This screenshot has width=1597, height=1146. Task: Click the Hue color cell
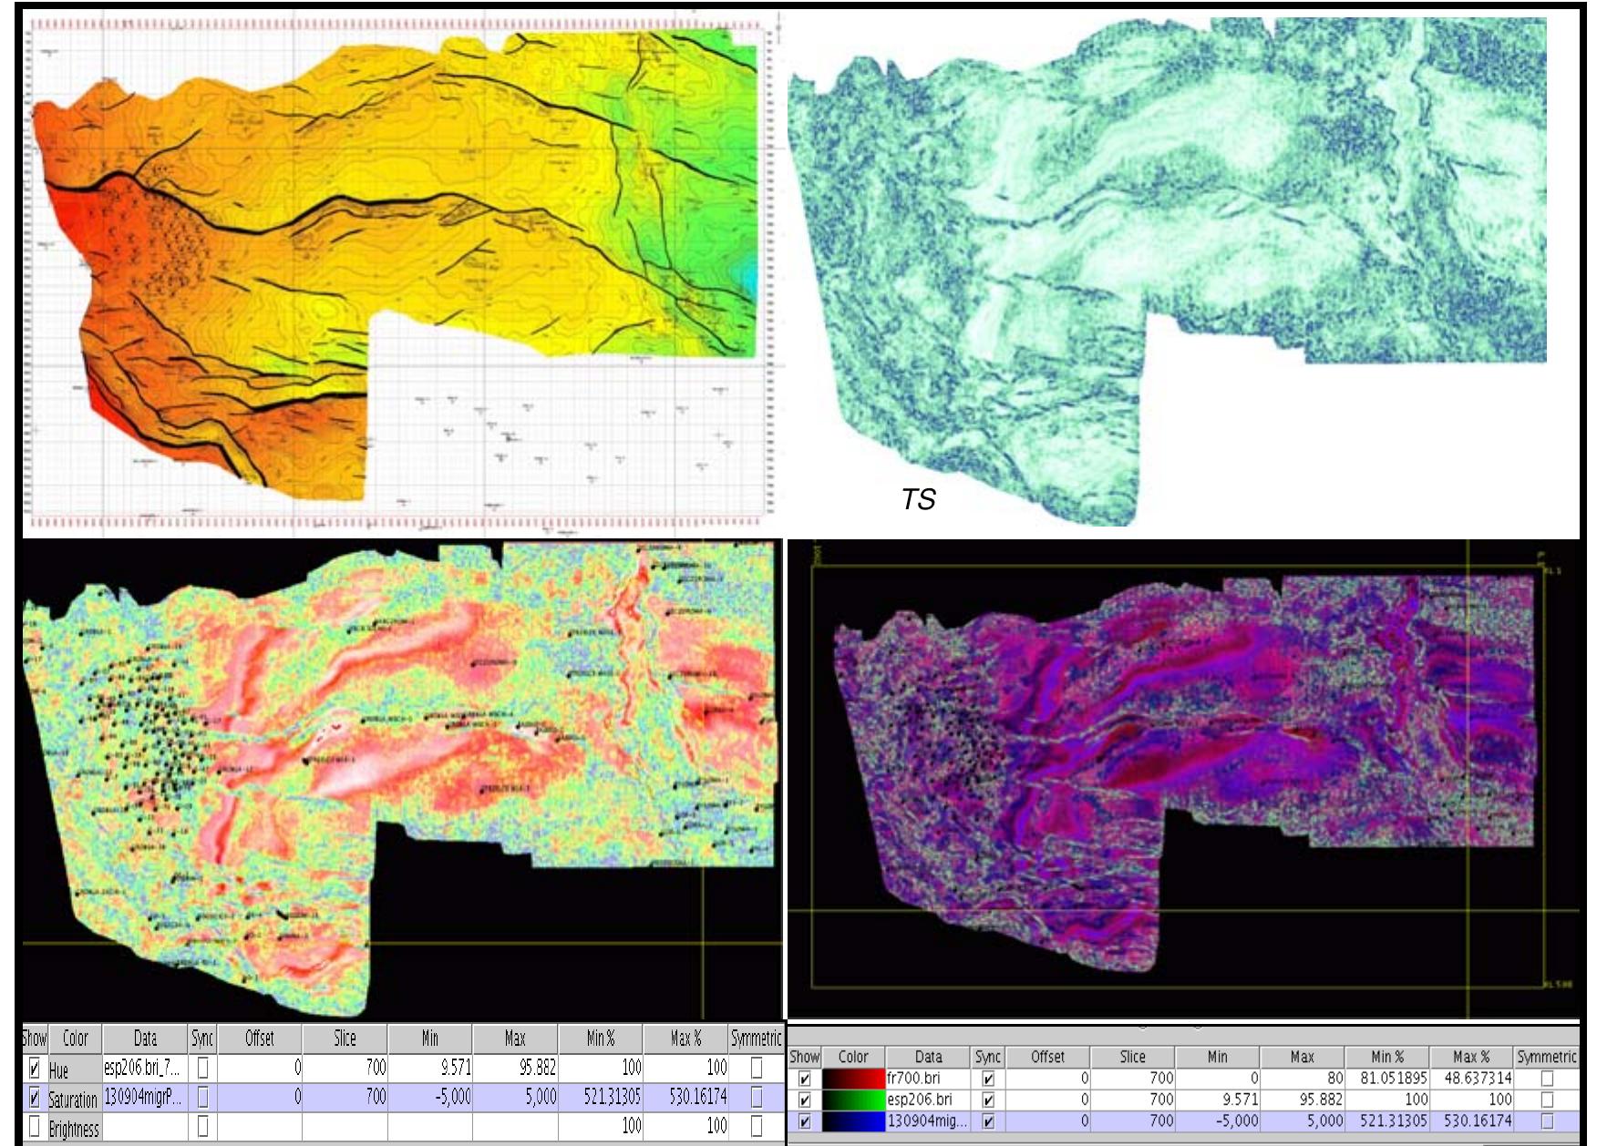[75, 1069]
